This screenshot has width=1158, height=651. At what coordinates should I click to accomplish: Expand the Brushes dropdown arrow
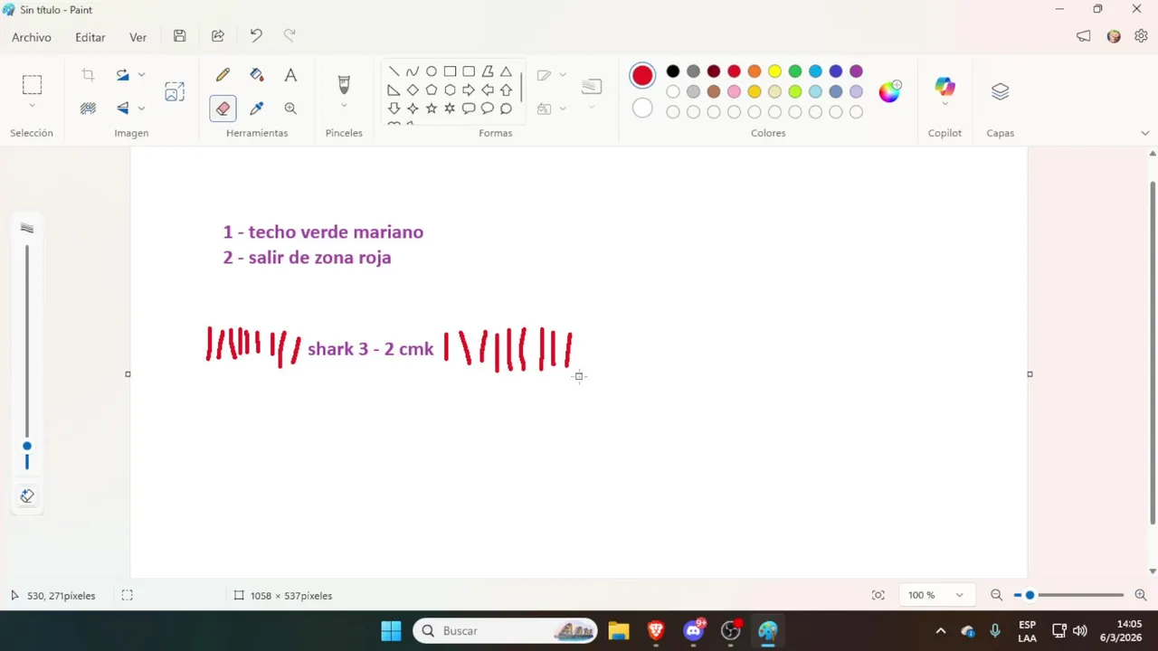[x=344, y=106]
